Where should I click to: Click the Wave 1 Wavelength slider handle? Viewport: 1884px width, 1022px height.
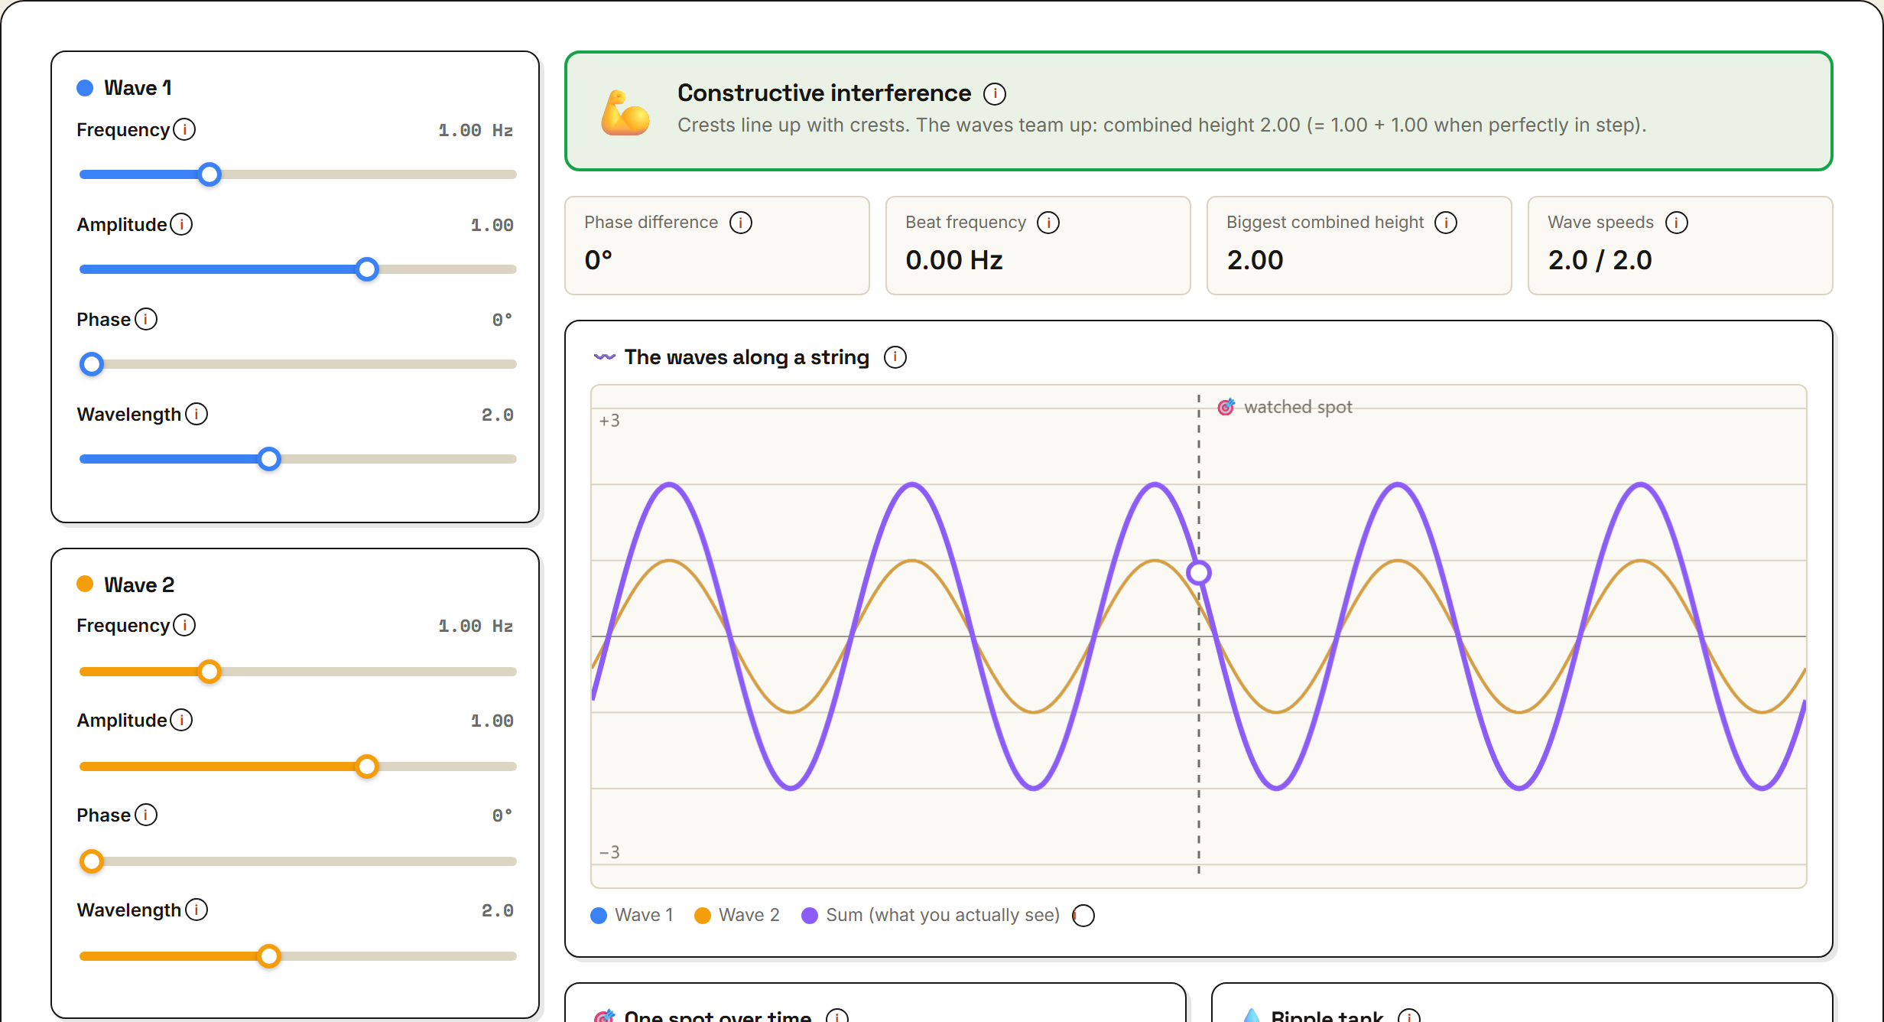point(268,459)
